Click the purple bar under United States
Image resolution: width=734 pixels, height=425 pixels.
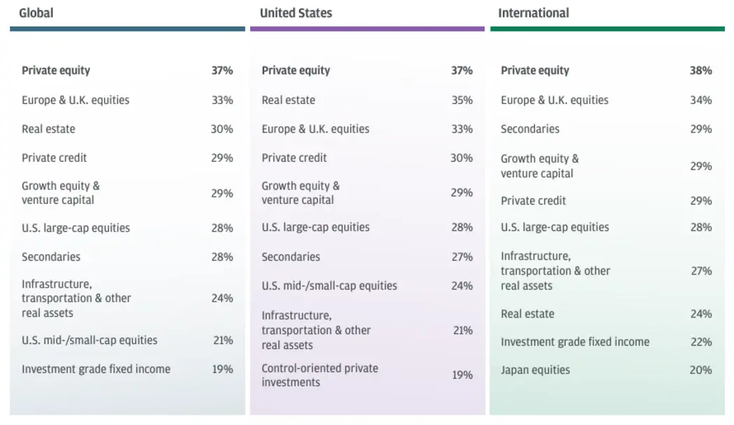coord(367,29)
